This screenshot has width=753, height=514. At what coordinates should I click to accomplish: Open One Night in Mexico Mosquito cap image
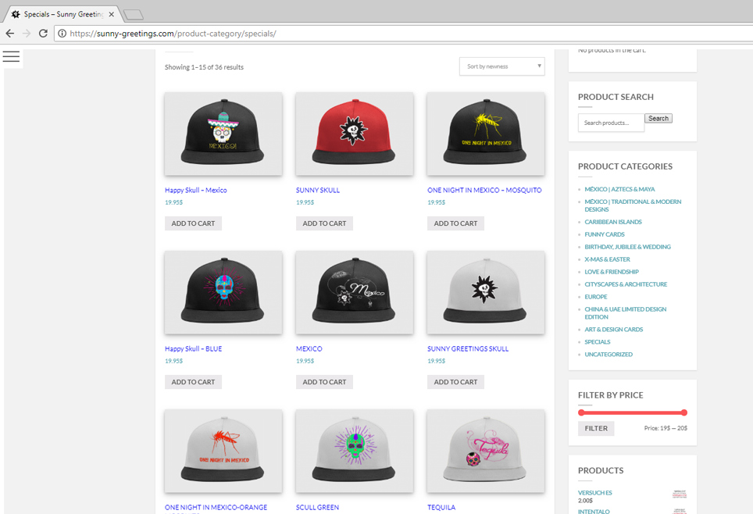(x=486, y=134)
